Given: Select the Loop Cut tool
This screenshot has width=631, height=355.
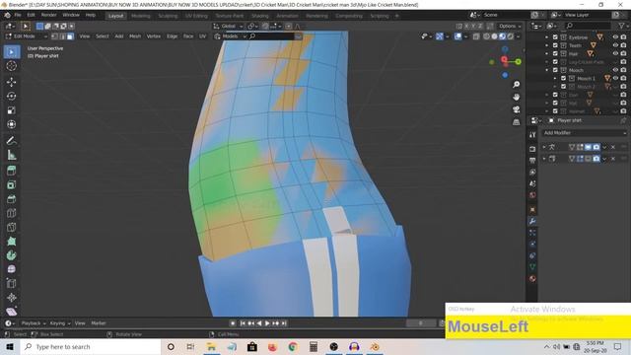Looking at the screenshot, I should click(x=11, y=213).
